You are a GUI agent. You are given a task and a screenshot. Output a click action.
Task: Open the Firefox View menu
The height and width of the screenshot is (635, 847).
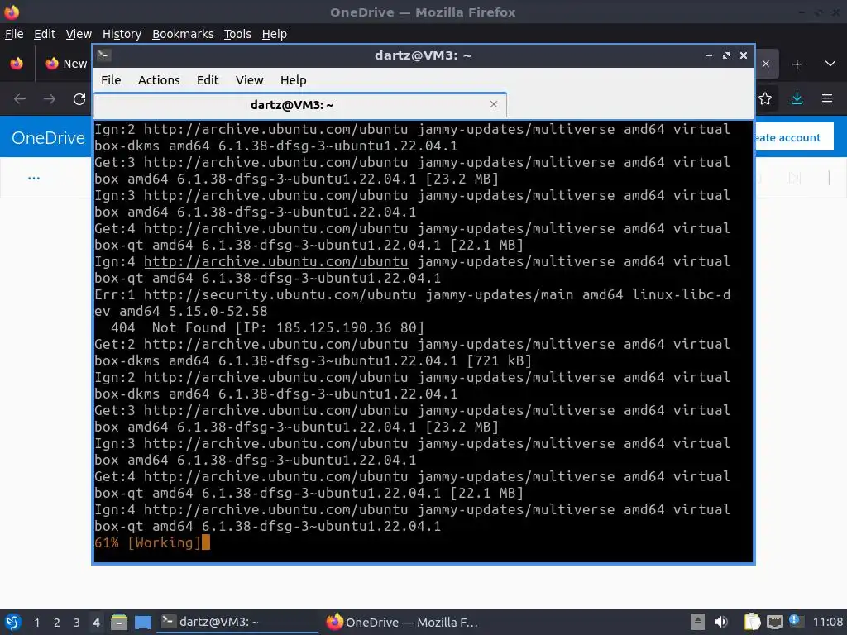[79, 34]
